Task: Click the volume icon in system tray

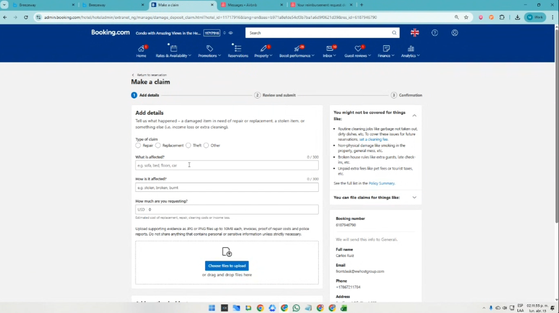Action: (504, 308)
